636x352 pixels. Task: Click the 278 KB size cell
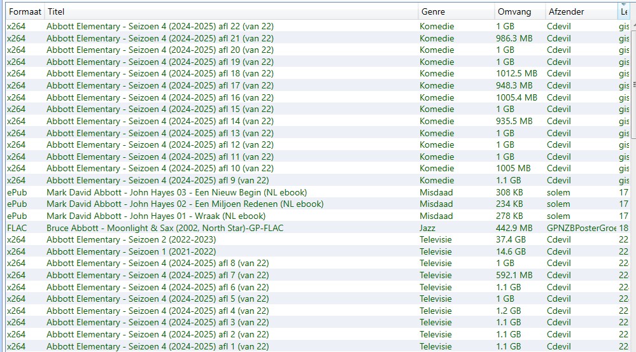[509, 216]
